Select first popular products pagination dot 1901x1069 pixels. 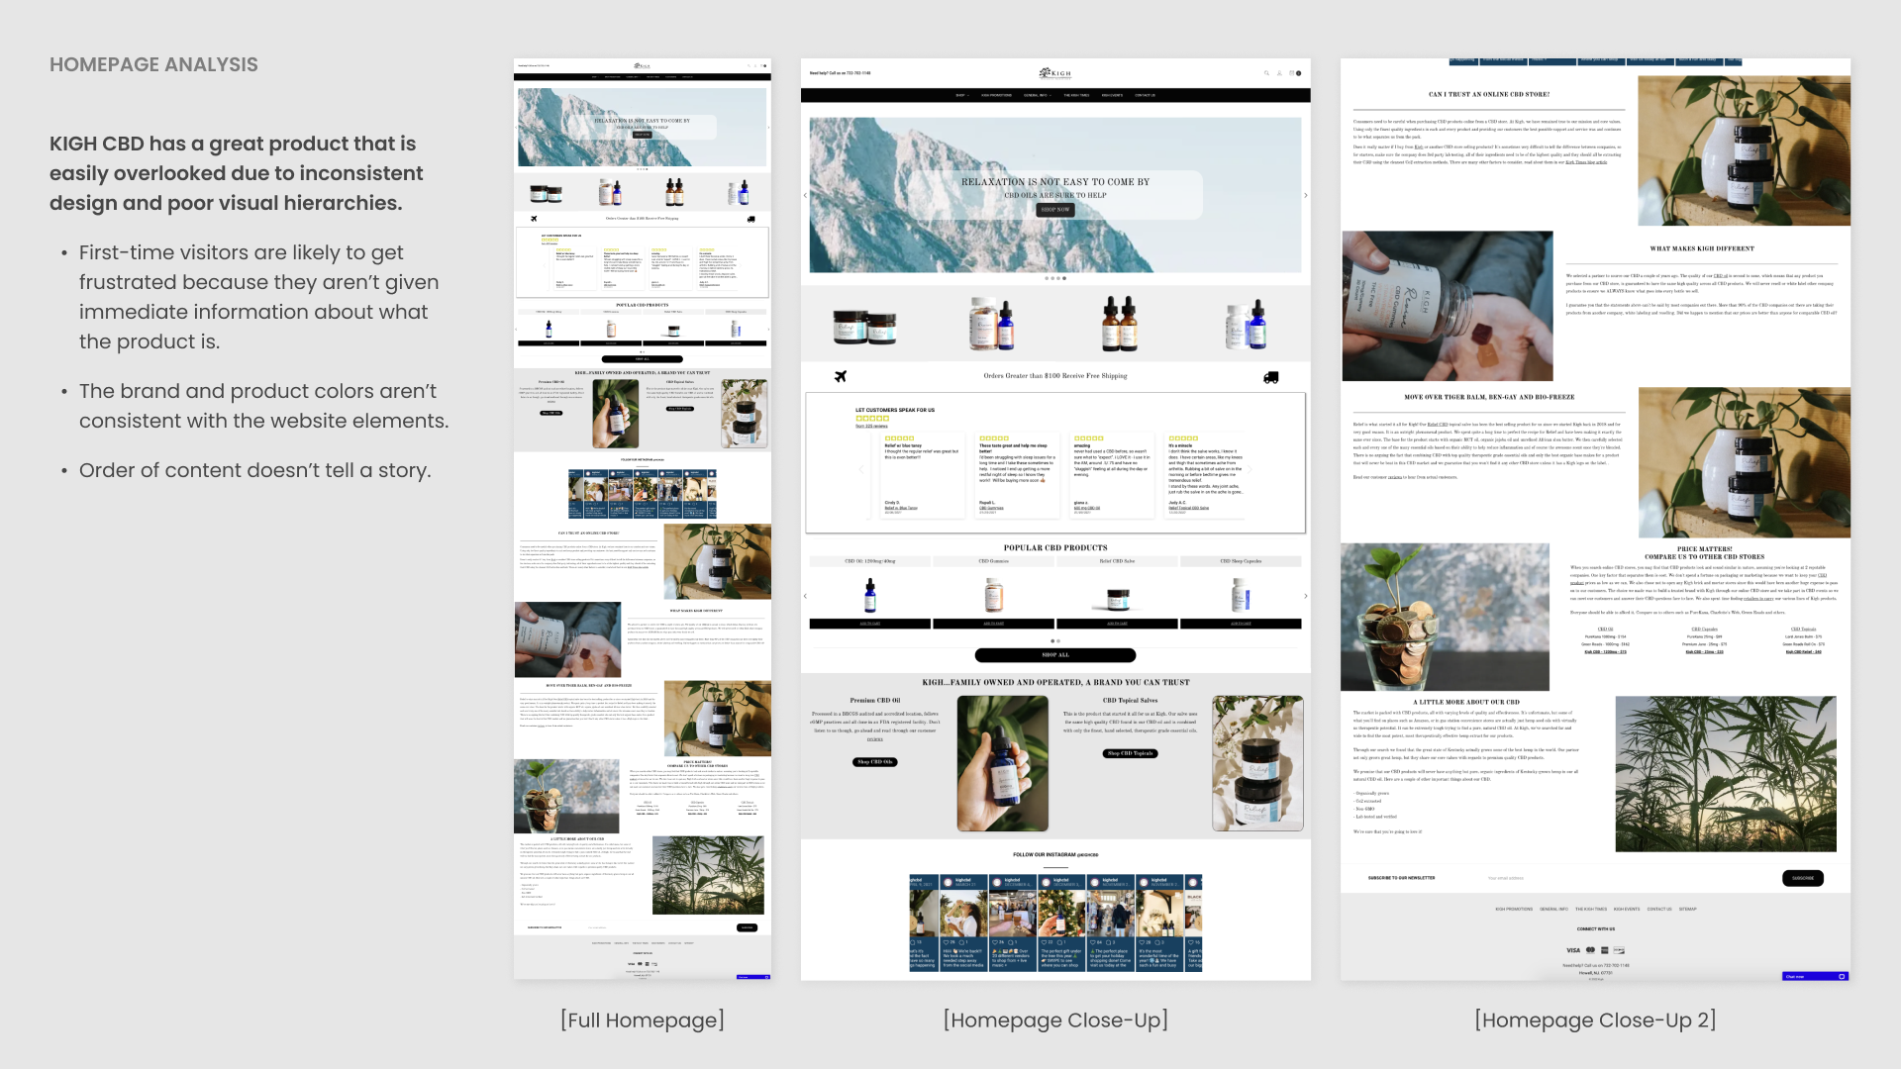pyautogui.click(x=1052, y=641)
